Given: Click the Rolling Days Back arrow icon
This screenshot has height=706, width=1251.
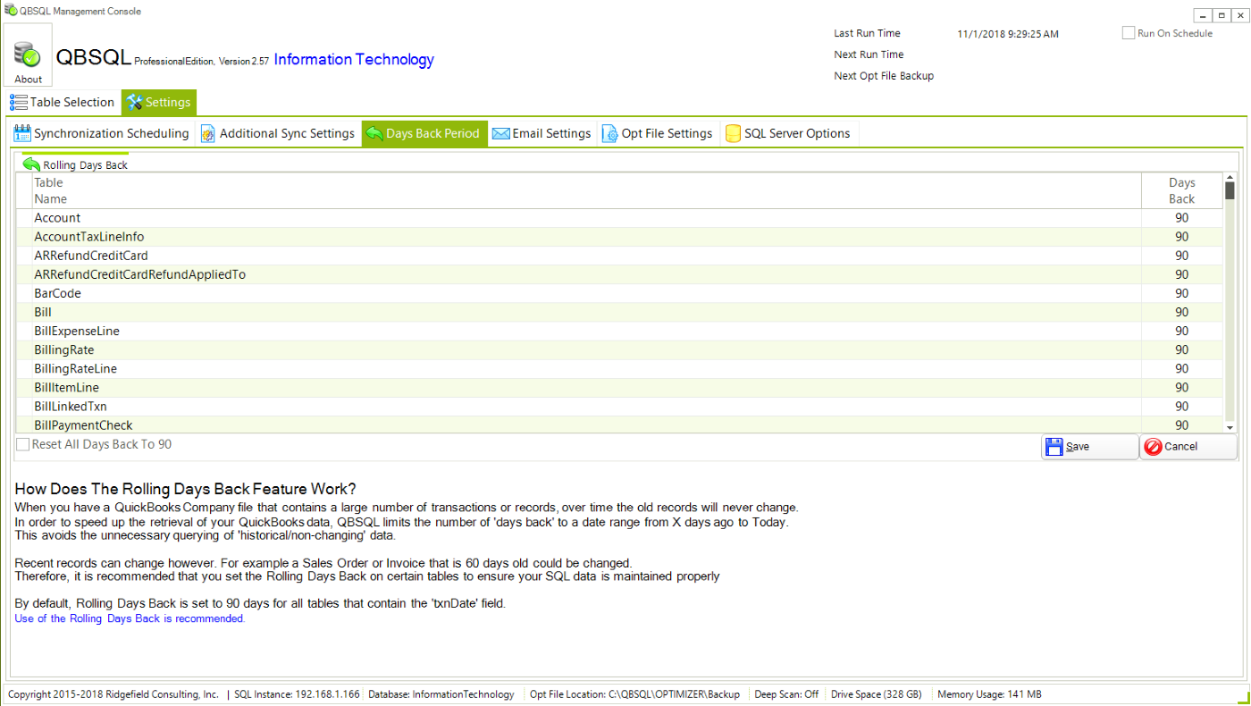Looking at the screenshot, I should 31,164.
